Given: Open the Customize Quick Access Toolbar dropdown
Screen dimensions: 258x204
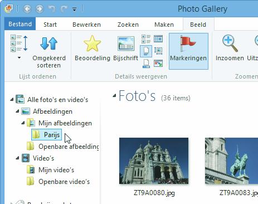Looking at the screenshot, I should [74, 9].
